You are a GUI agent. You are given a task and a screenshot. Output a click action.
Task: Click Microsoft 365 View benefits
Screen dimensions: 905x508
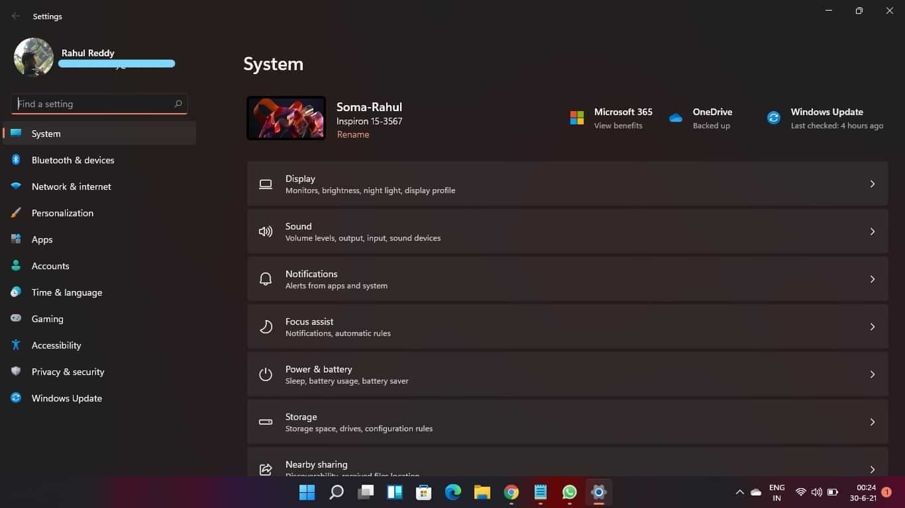(618, 126)
